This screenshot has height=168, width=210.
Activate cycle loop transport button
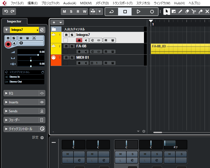pyautogui.click(x=111, y=12)
